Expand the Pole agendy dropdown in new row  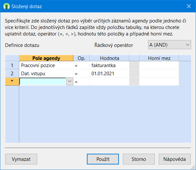pos(70,81)
